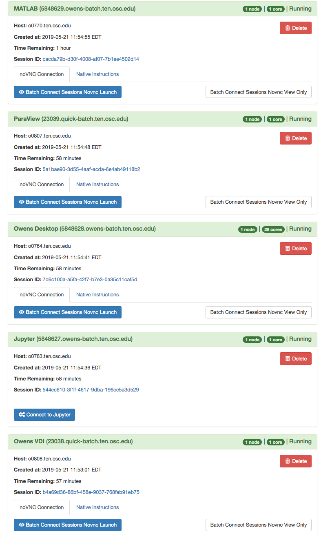Image resolution: width=332 pixels, height=536 pixels.
Task: Click the trash icon for the Owens VDI session
Action: point(287,461)
